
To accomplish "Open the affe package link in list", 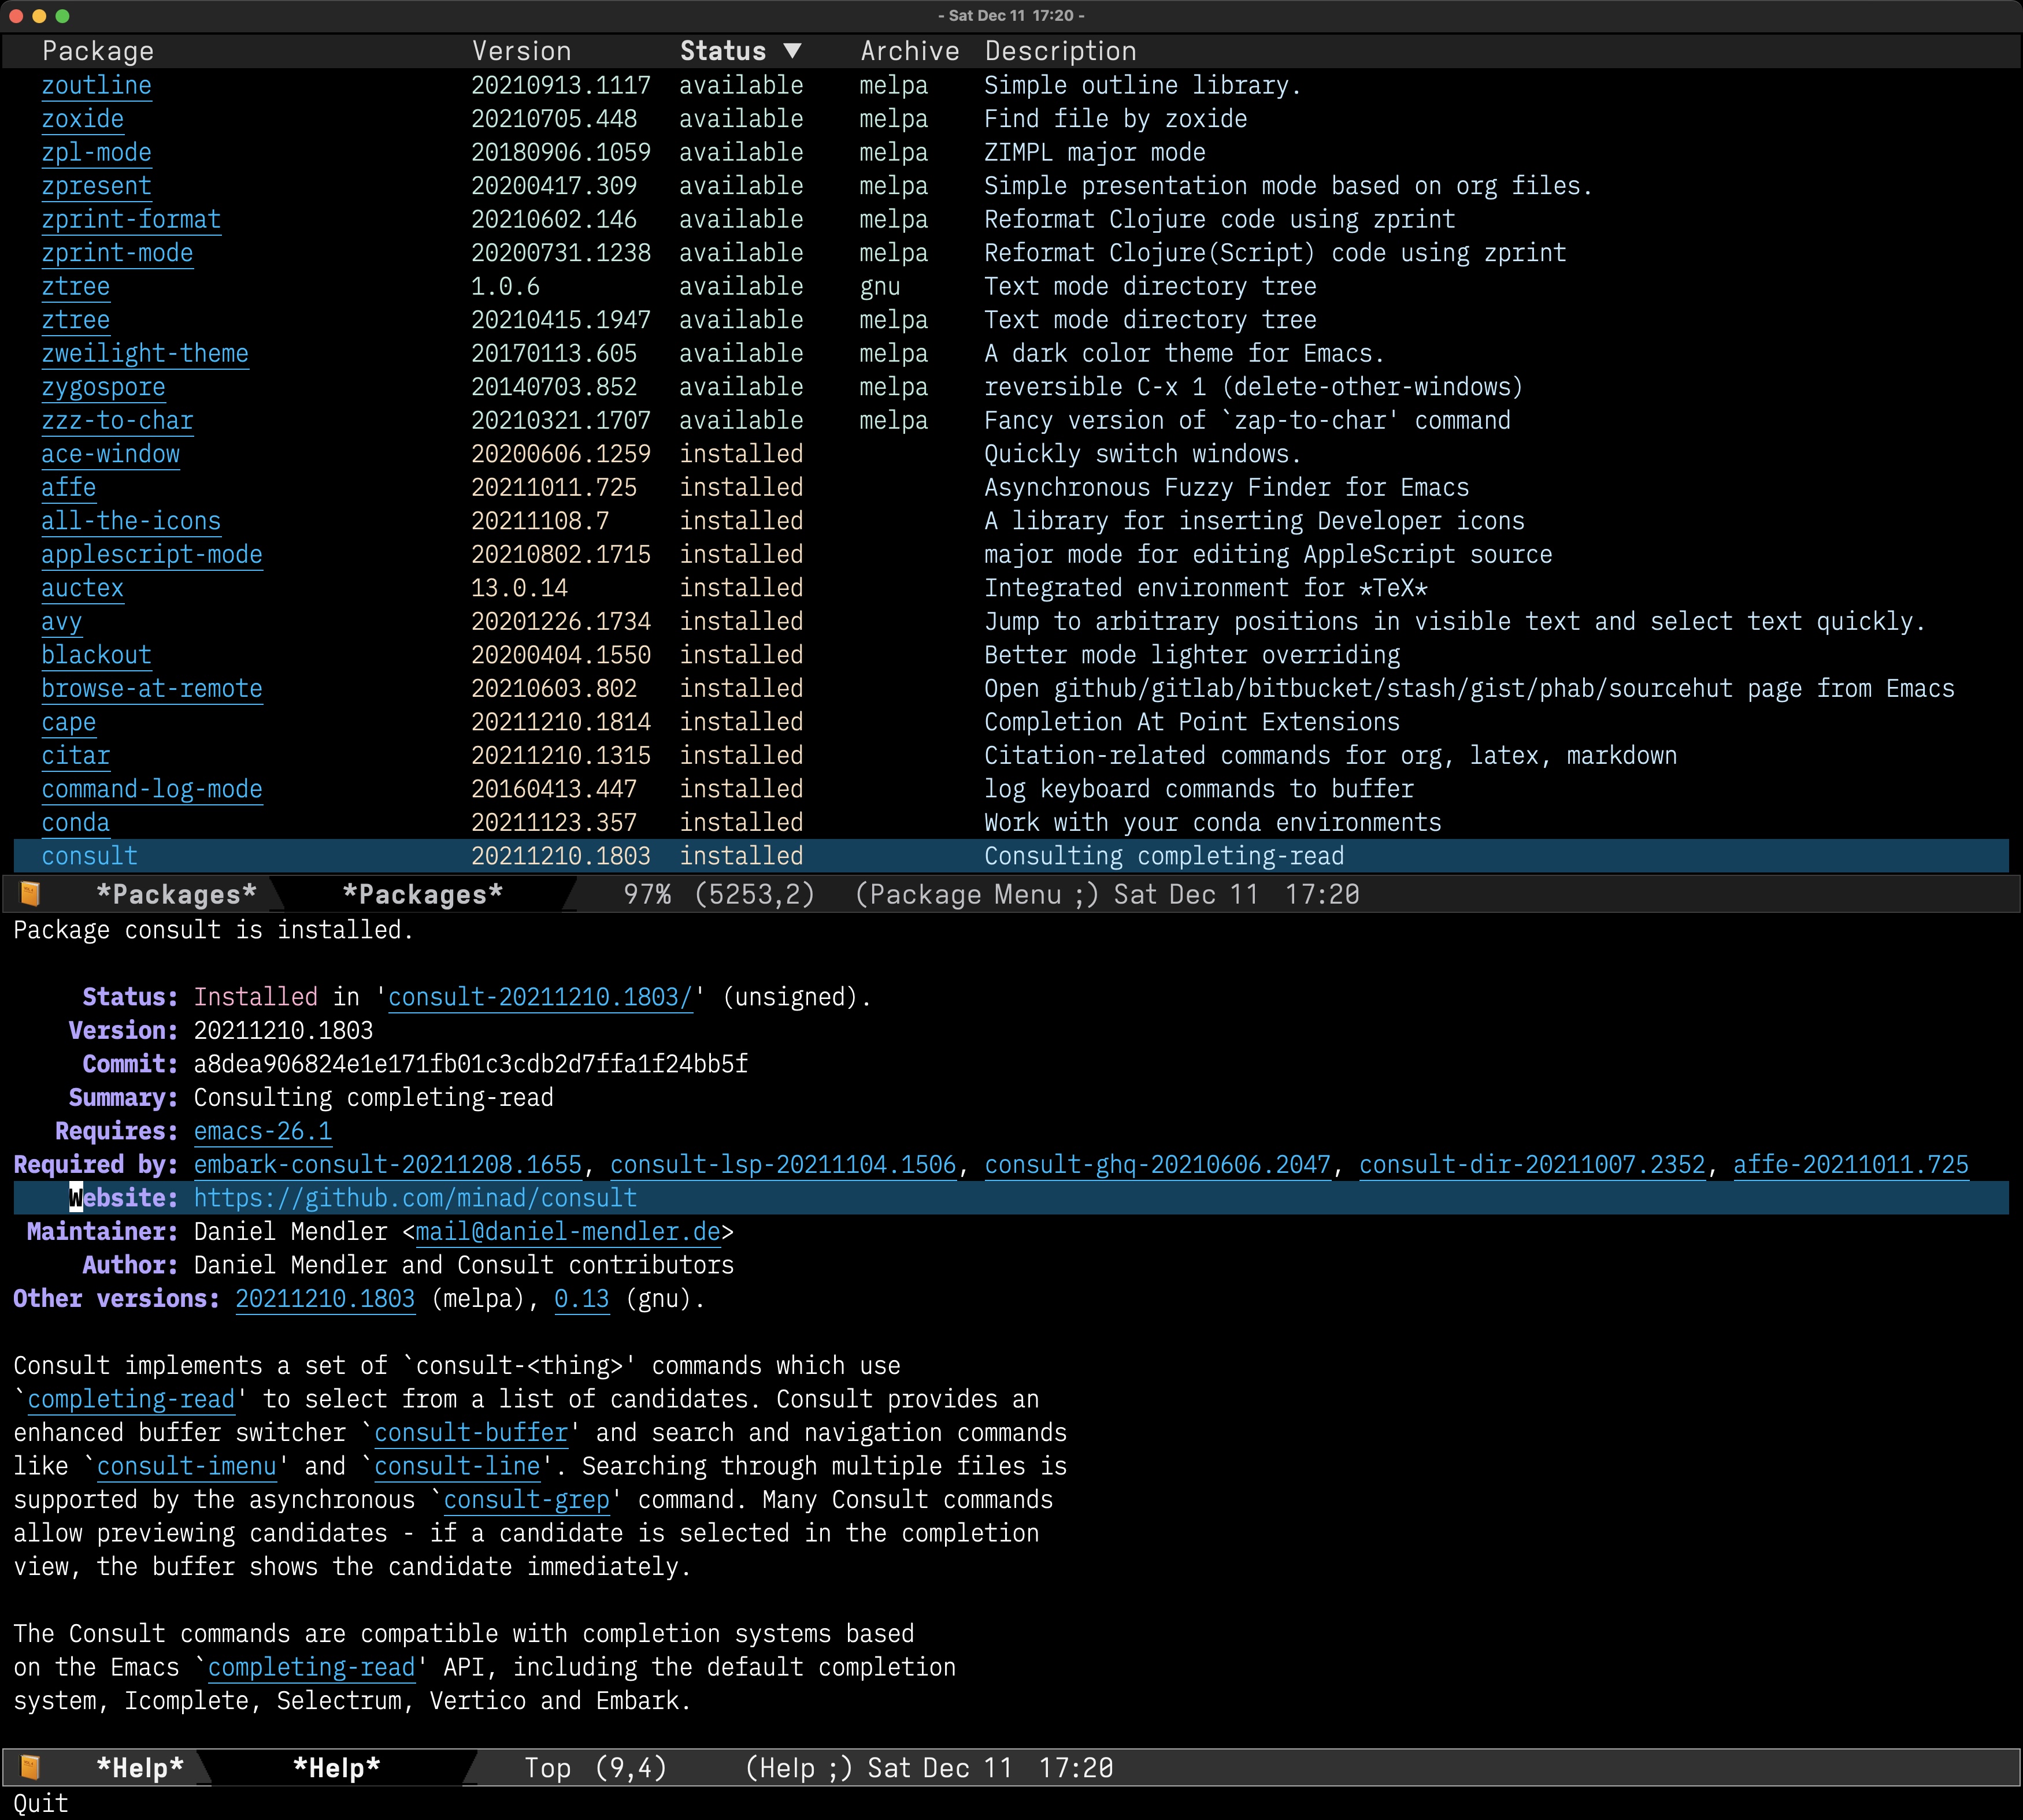I will 68,487.
